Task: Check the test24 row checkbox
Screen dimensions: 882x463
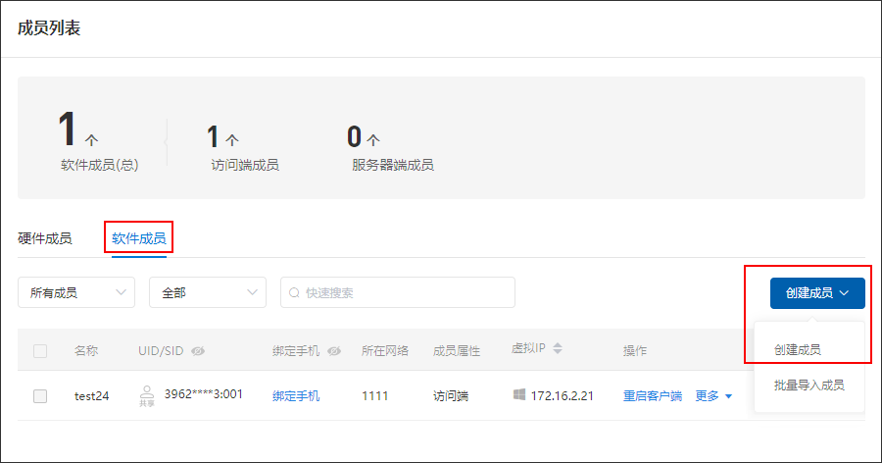Action: point(40,396)
